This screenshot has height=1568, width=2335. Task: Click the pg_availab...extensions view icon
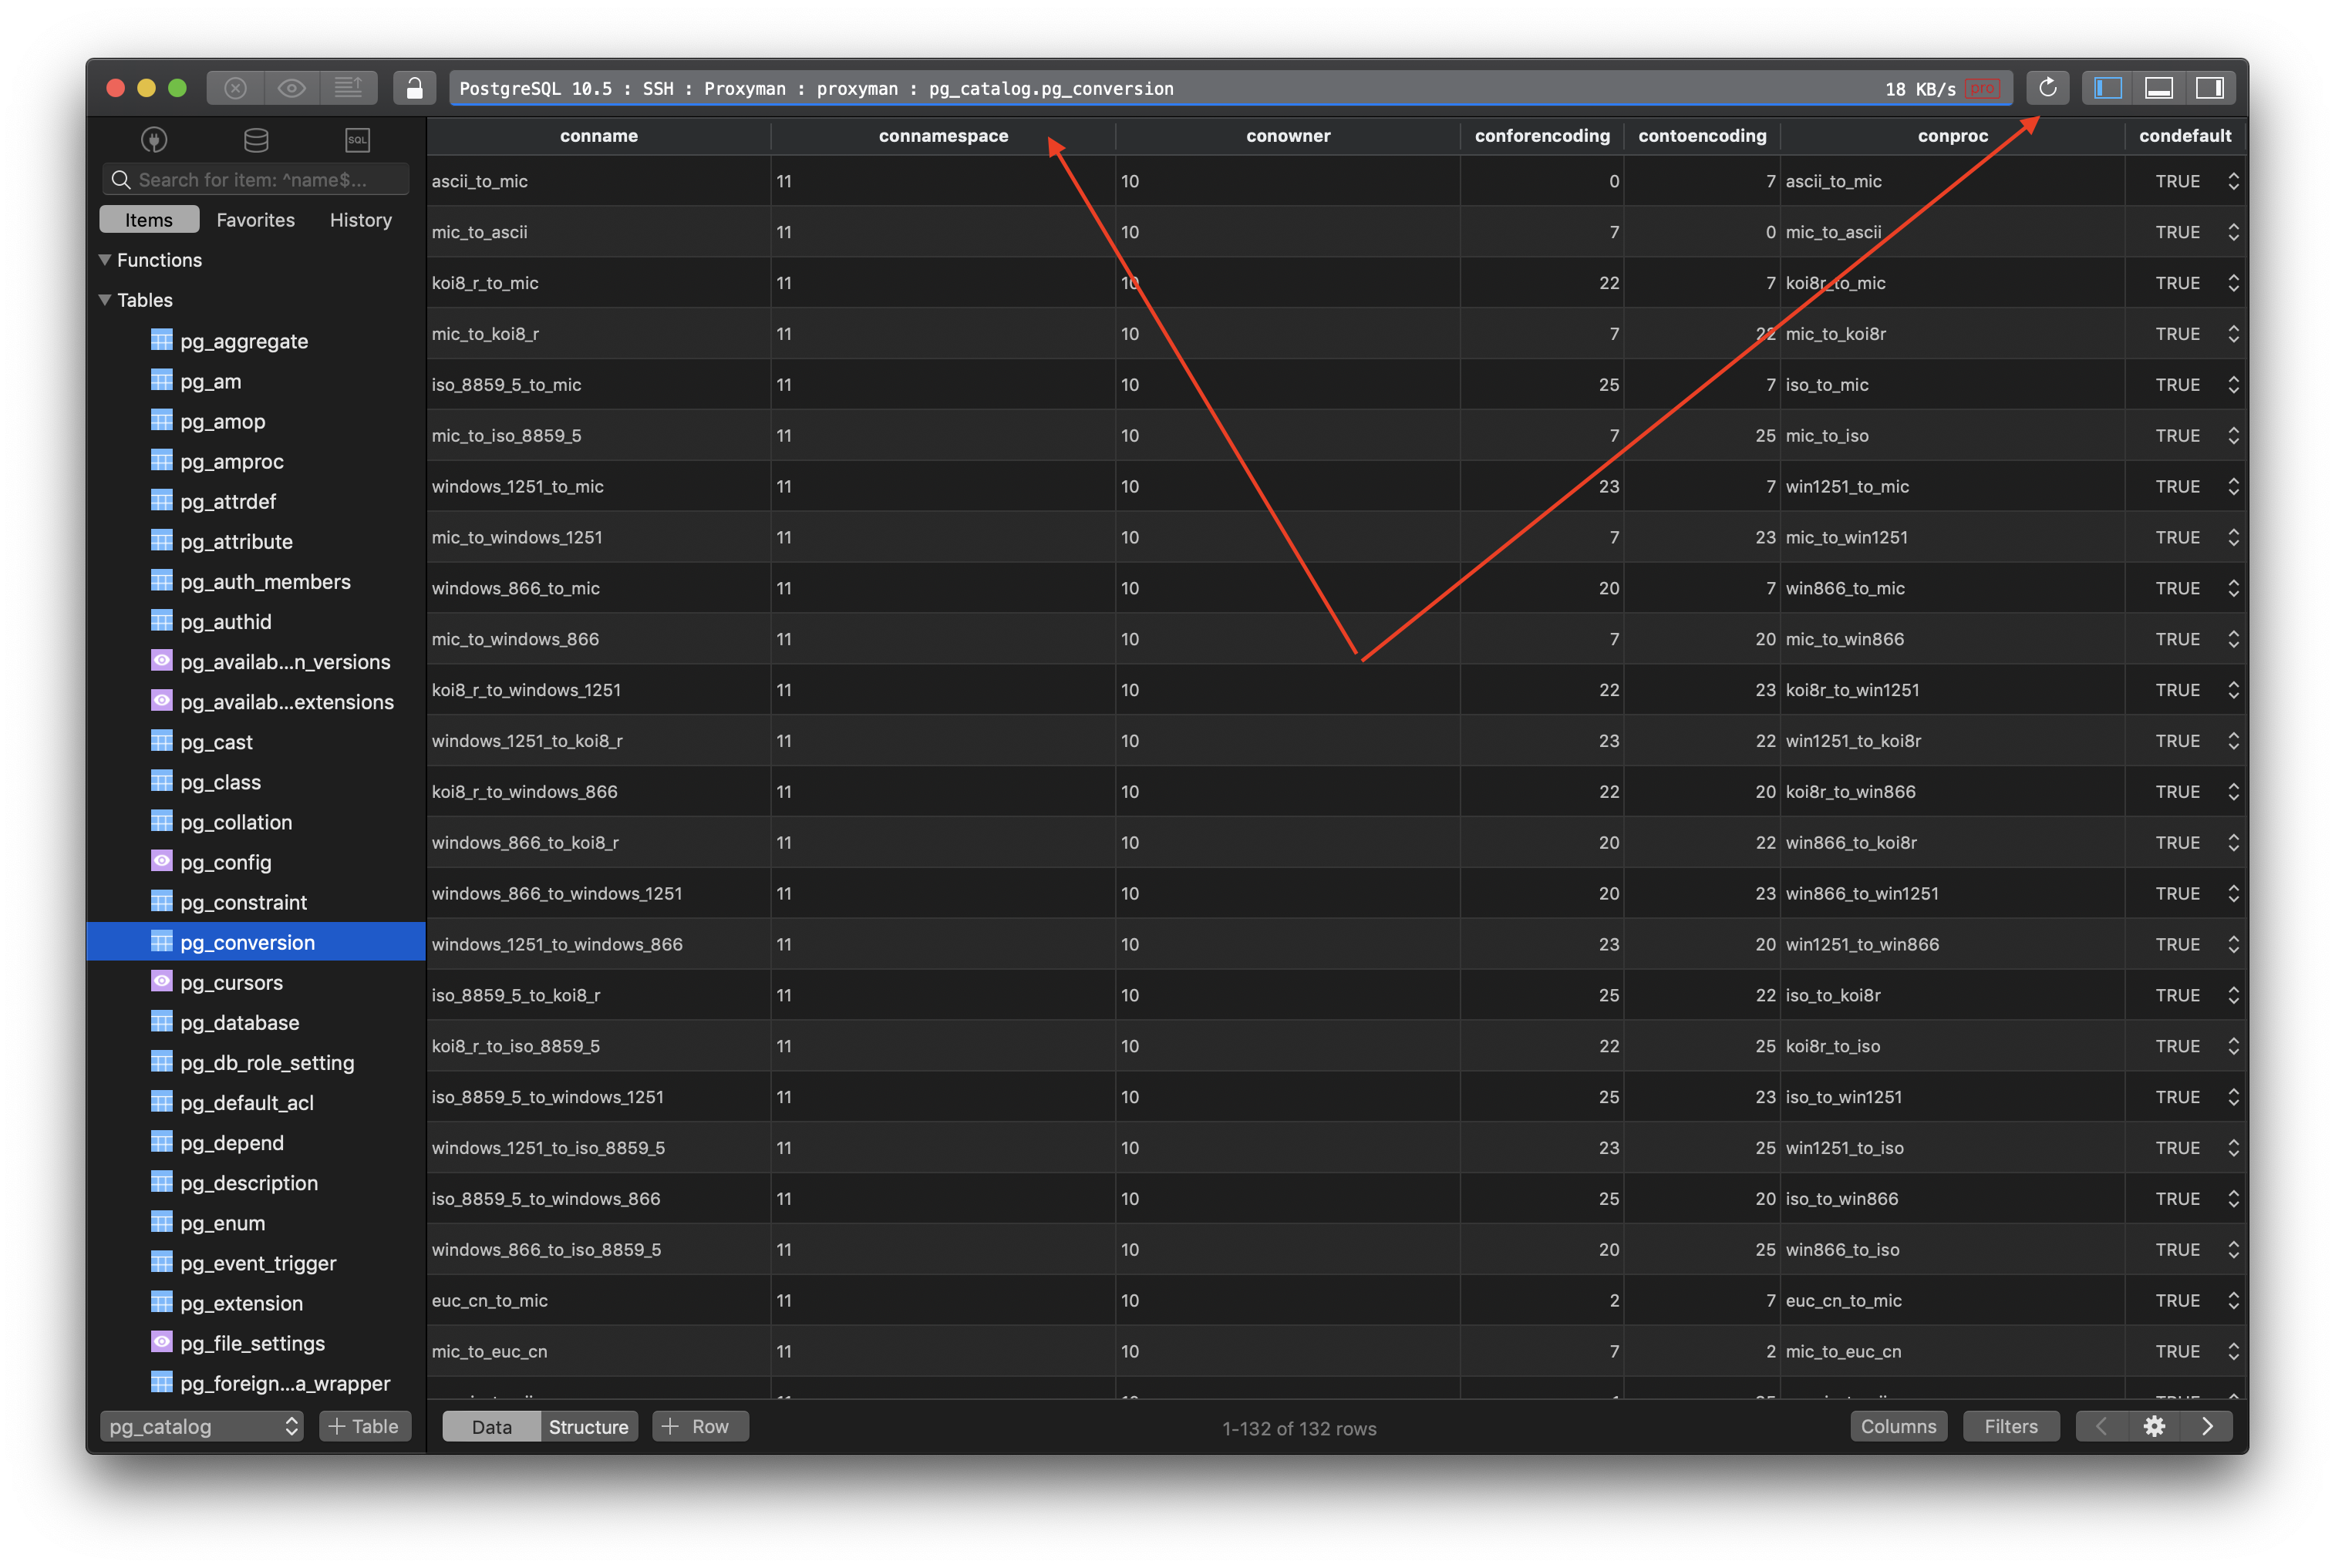point(161,700)
